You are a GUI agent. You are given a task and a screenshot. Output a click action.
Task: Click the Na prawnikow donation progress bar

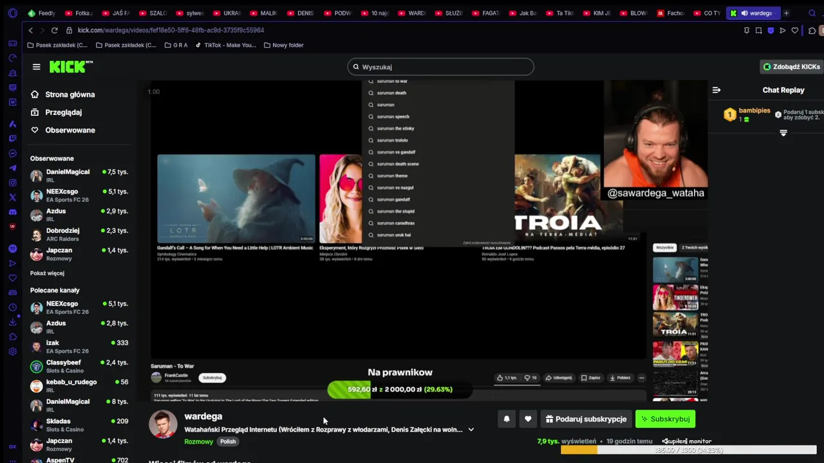point(400,389)
